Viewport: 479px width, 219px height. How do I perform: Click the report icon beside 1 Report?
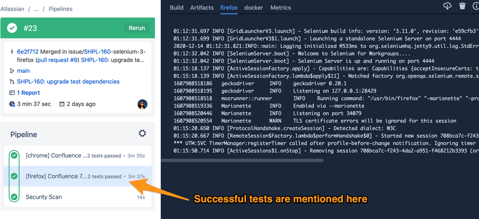(12, 93)
